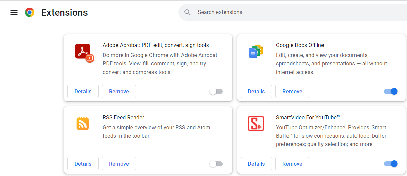Click the Chrome logo icon
The width and height of the screenshot is (407, 176).
(x=30, y=13)
